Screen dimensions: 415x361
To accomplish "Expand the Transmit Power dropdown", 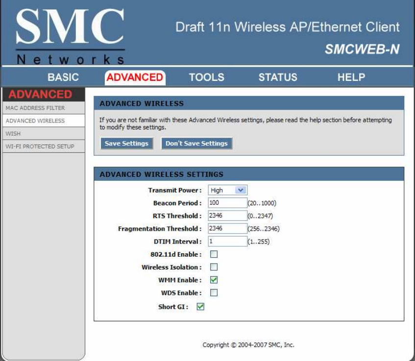I will pyautogui.click(x=228, y=190).
